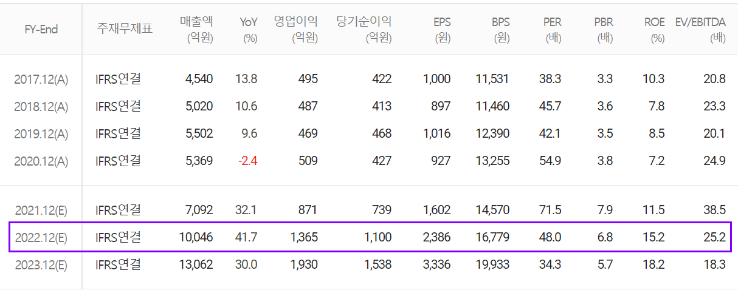The image size is (738, 293).
Task: Click operating profit value 1,930
Action: click(304, 265)
